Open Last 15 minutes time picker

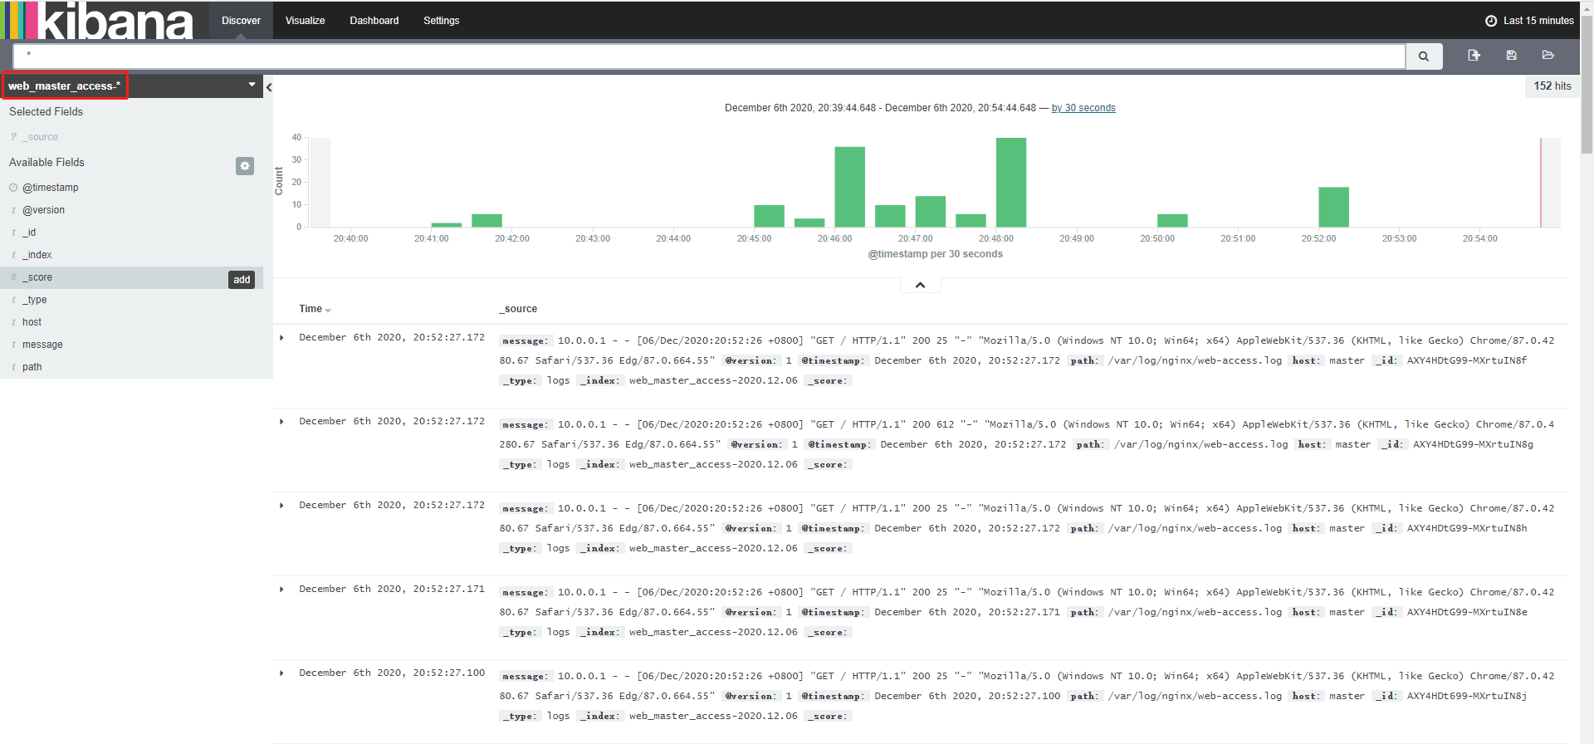[1529, 21]
